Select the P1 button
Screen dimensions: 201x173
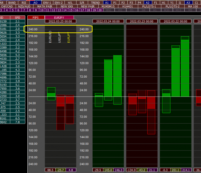click(x=115, y=3)
